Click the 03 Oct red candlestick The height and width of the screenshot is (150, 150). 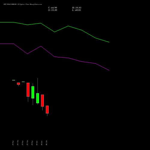point(42,100)
